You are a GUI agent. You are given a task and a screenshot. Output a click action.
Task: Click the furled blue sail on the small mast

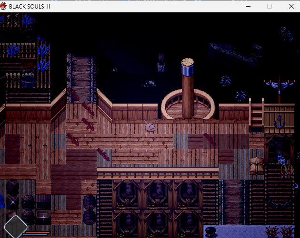point(279,85)
